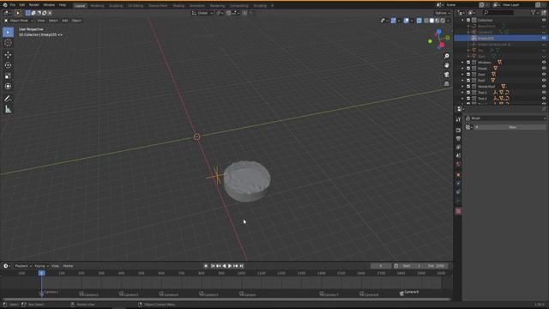Screen dimensions: 549x309
Task: Expand the Tree.1 collection
Action: pyautogui.click(x=462, y=93)
